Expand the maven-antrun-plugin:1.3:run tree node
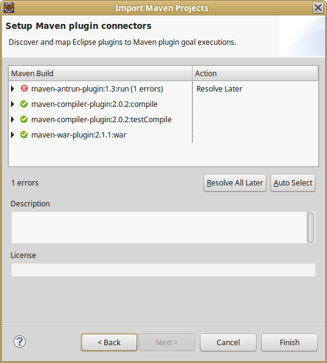 [x=13, y=88]
